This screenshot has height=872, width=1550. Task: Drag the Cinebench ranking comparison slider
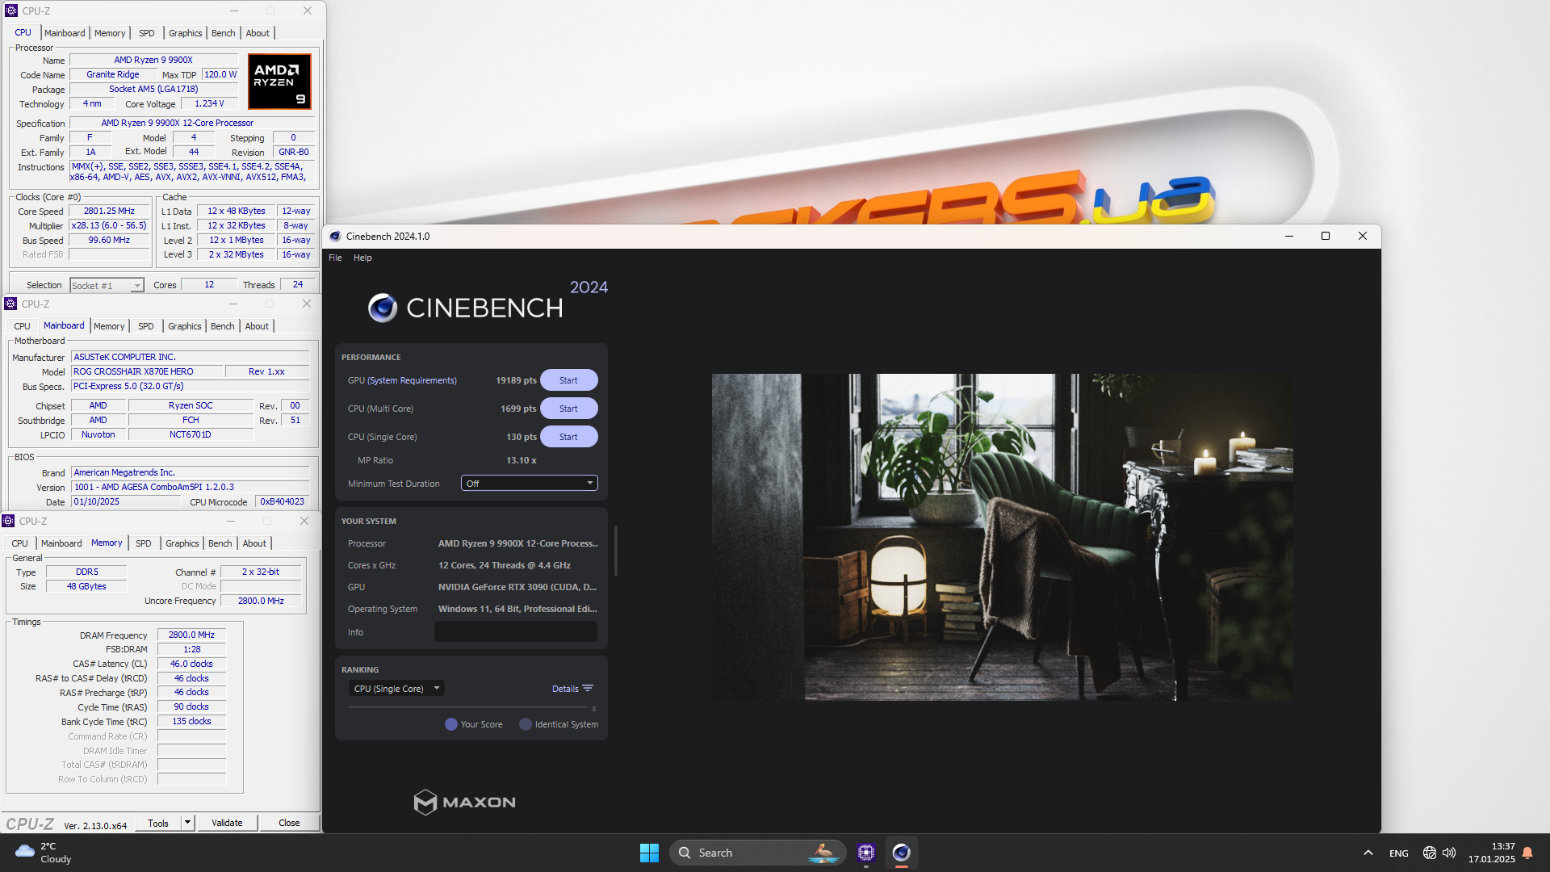tap(594, 708)
